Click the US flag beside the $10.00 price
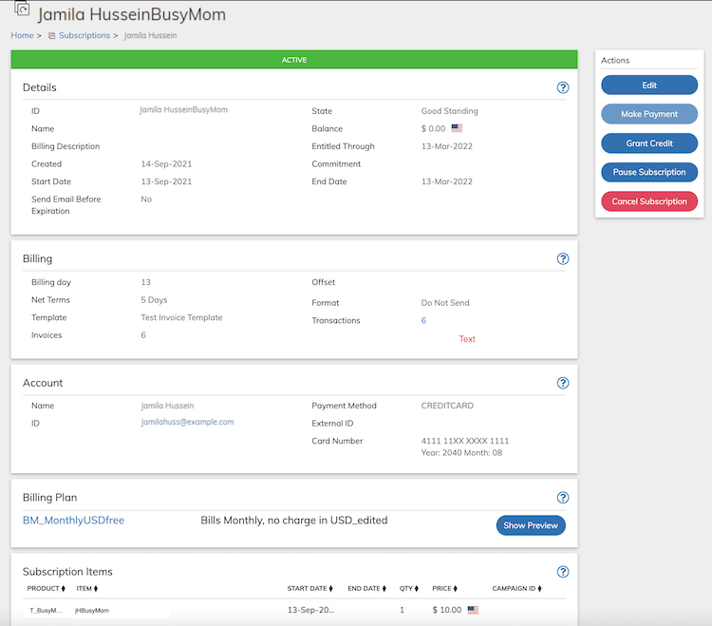Viewport: 712px width, 626px height. point(473,610)
